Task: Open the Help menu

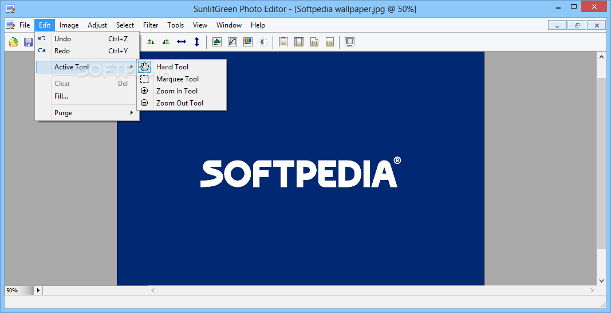Action: pos(258,25)
